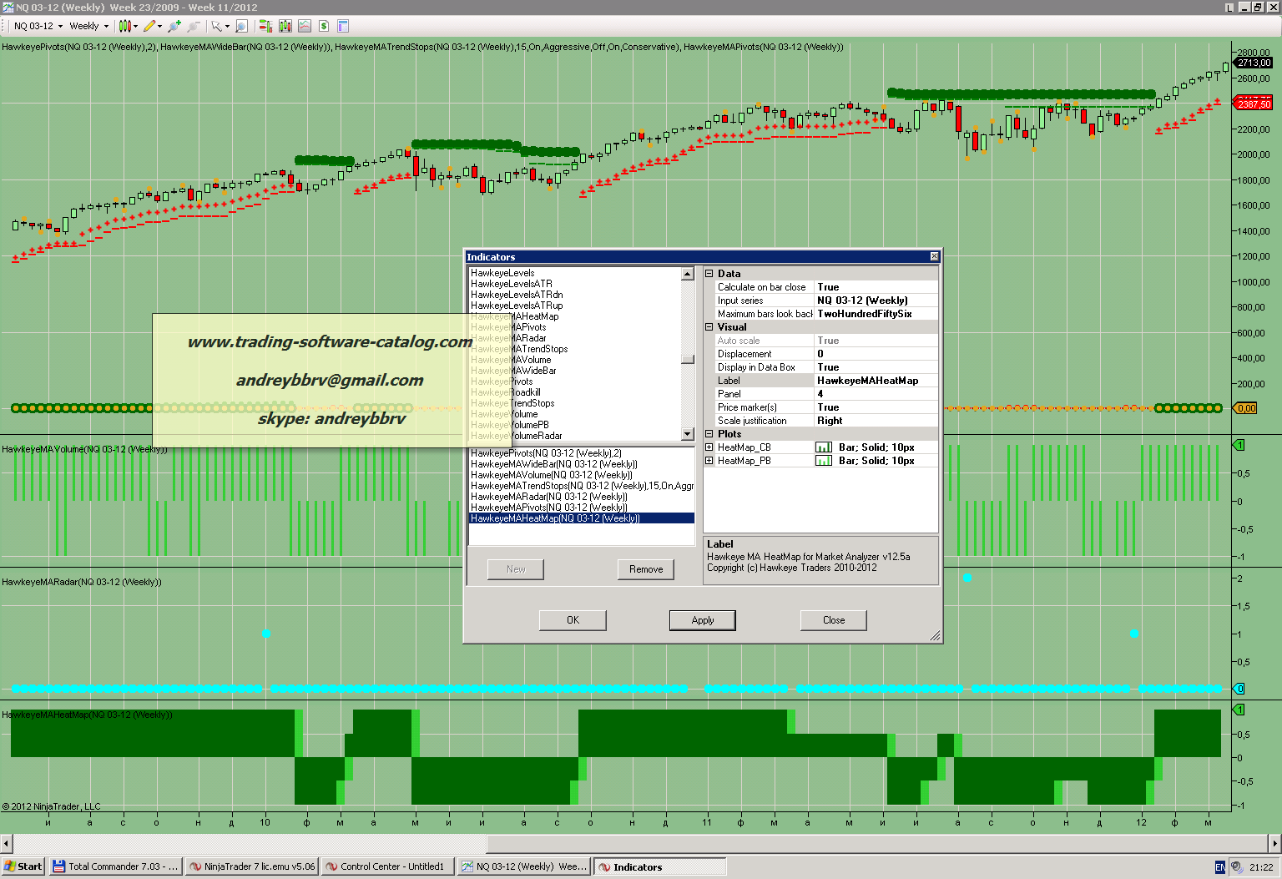Select HawkeyeLevelsATR from the available indicators
Viewport: 1282px width, 879px height.
pos(511,284)
